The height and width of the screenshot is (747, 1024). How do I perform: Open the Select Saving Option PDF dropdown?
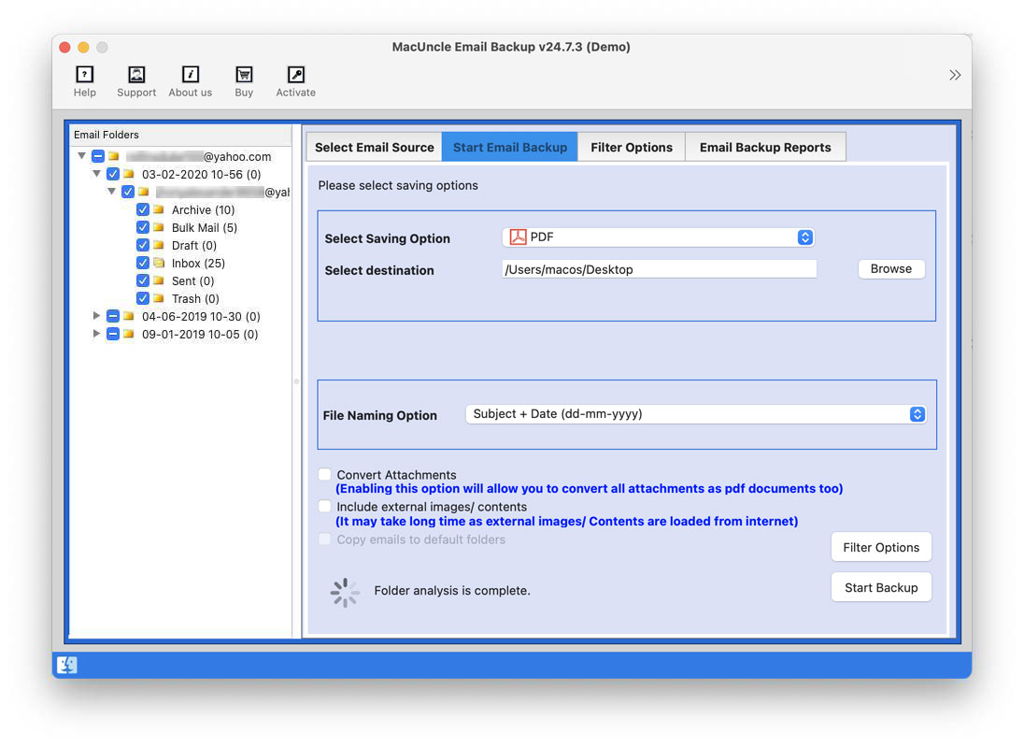point(658,237)
